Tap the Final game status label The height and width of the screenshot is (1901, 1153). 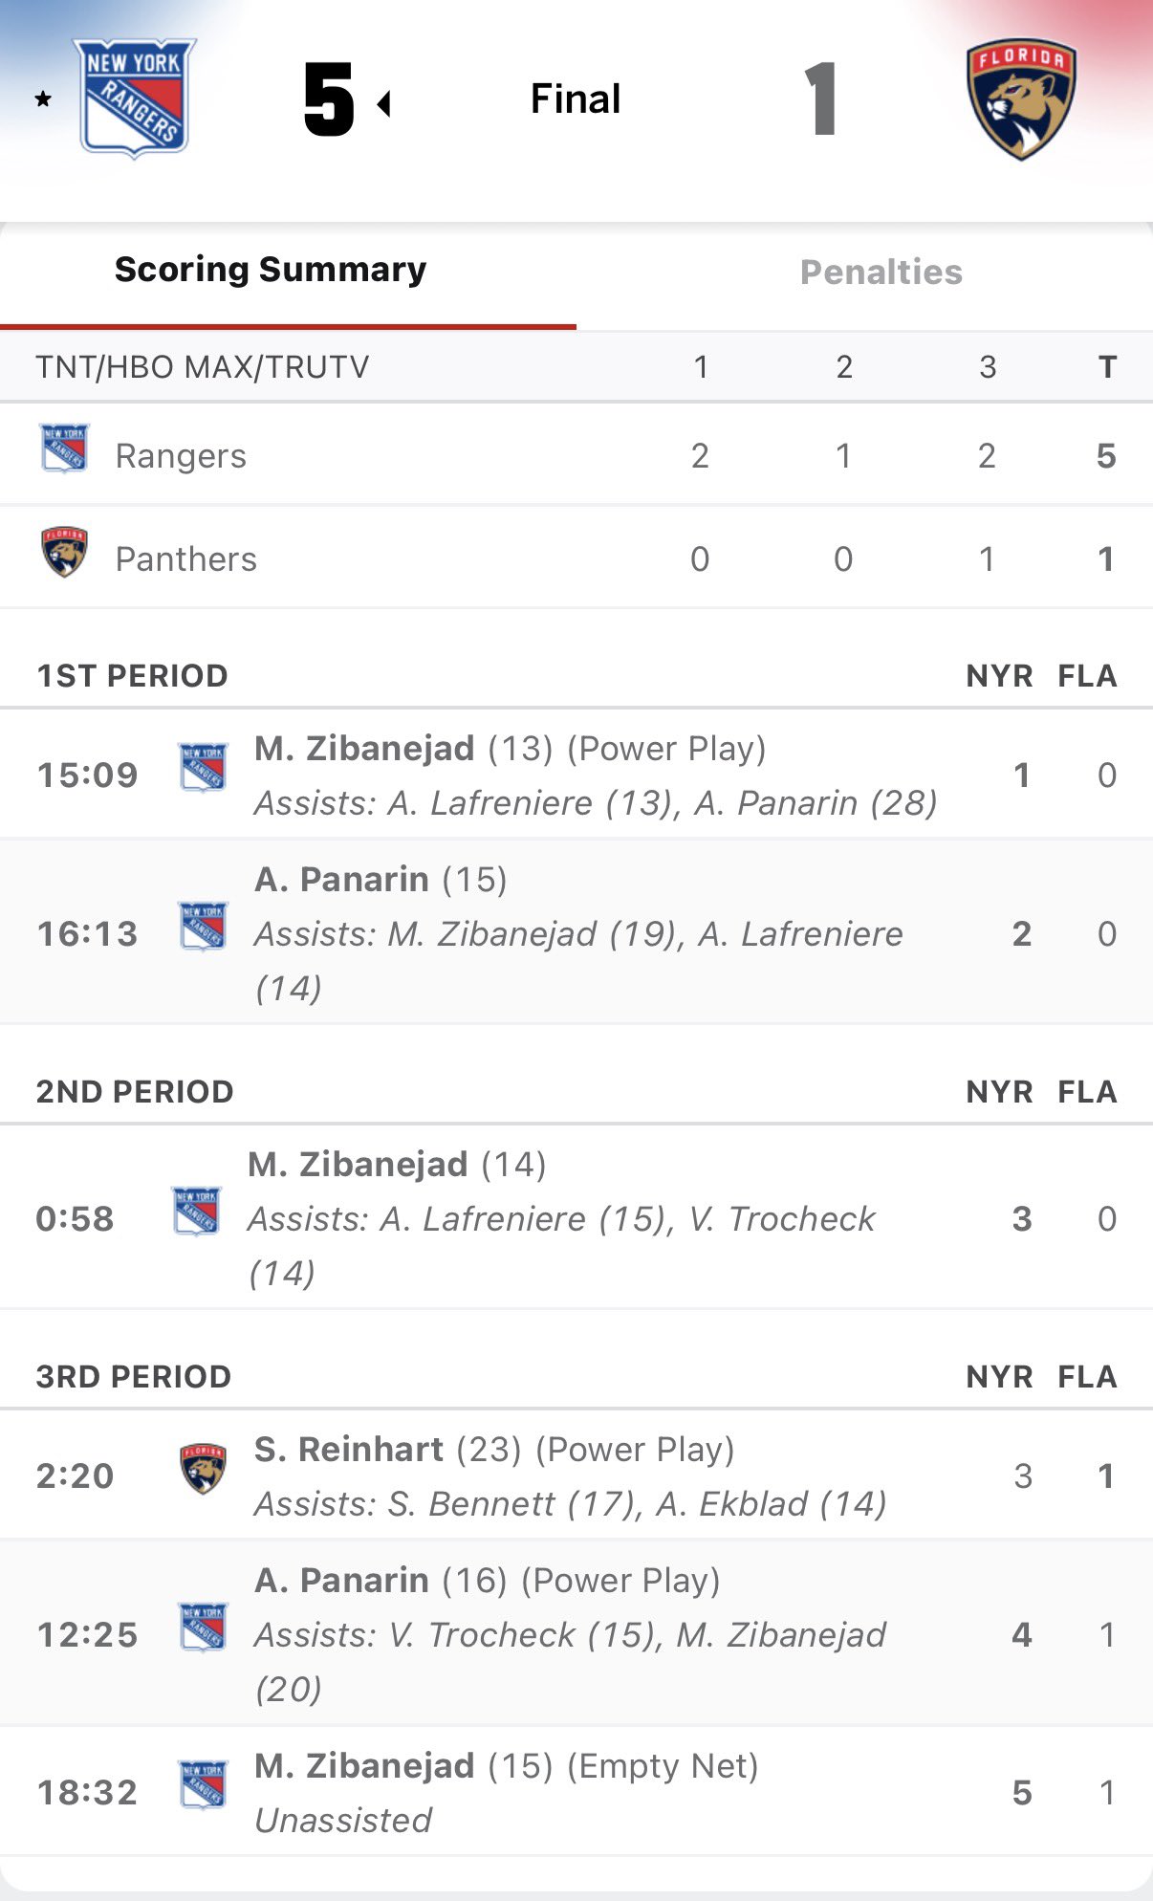(576, 98)
